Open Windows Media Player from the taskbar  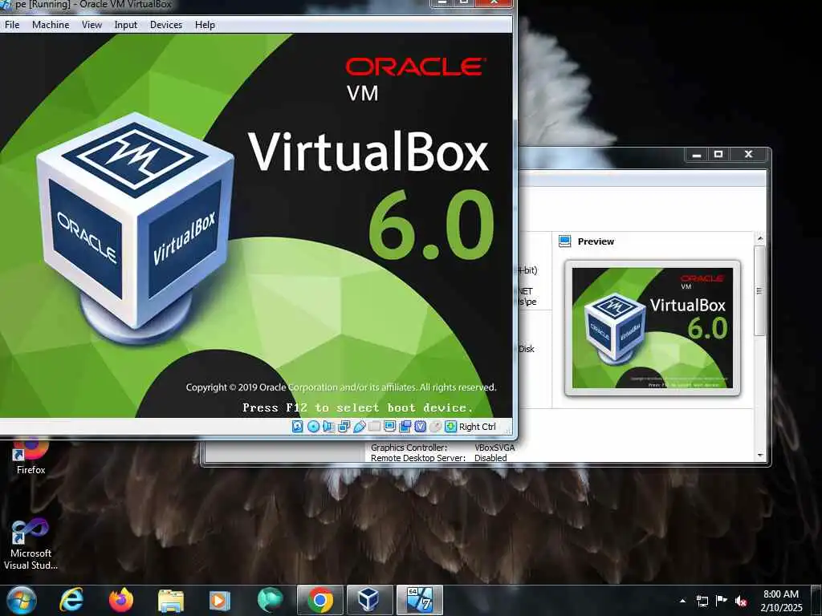click(220, 600)
